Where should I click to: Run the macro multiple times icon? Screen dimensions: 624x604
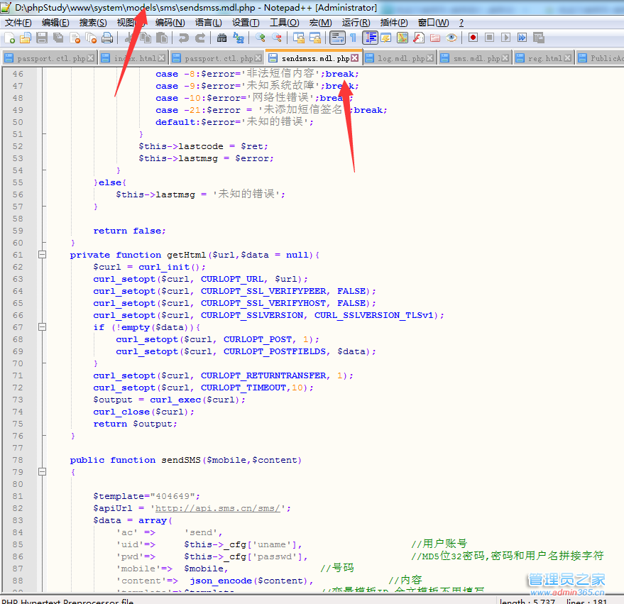coord(522,38)
